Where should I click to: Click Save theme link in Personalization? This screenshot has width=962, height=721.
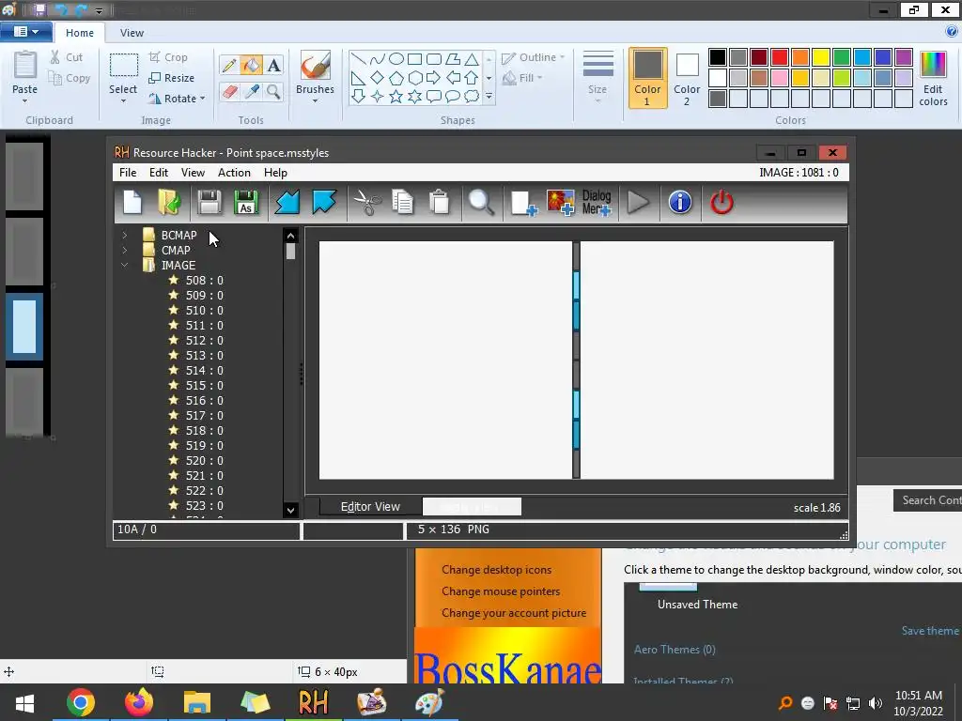click(x=929, y=630)
